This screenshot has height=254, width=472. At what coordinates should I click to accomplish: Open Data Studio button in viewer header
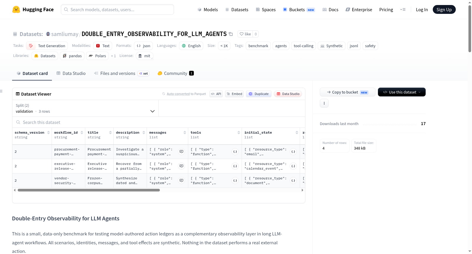(288, 94)
